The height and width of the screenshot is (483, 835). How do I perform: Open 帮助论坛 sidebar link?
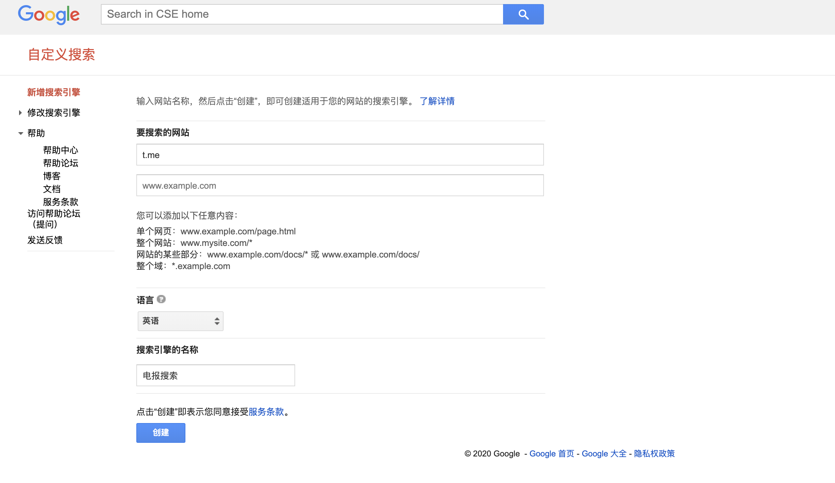pyautogui.click(x=61, y=163)
